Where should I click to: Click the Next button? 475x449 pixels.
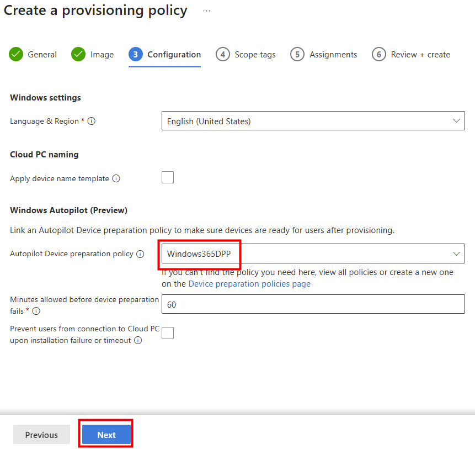106,435
